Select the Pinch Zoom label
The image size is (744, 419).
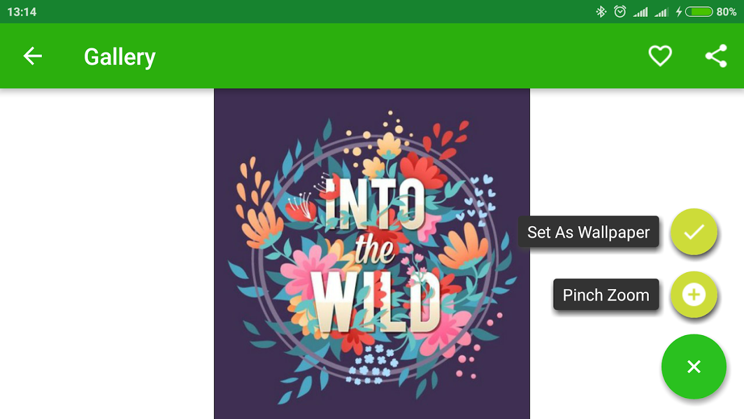(x=606, y=295)
